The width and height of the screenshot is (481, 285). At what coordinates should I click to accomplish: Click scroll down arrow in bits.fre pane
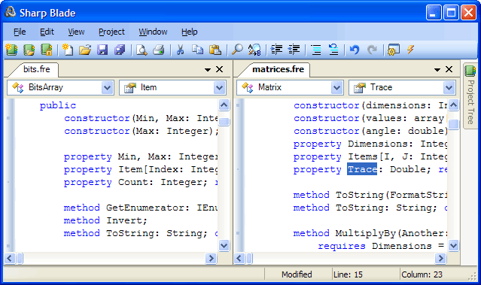[224, 245]
